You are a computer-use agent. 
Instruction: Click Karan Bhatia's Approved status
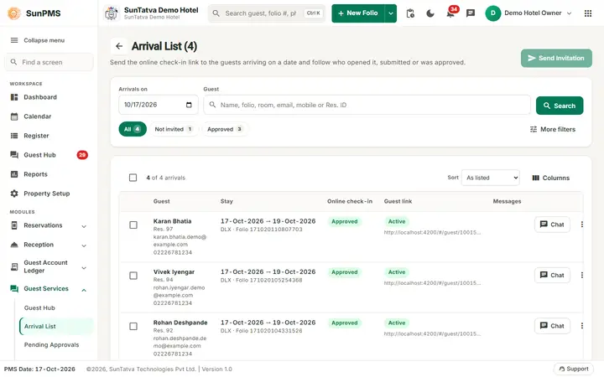click(x=345, y=221)
